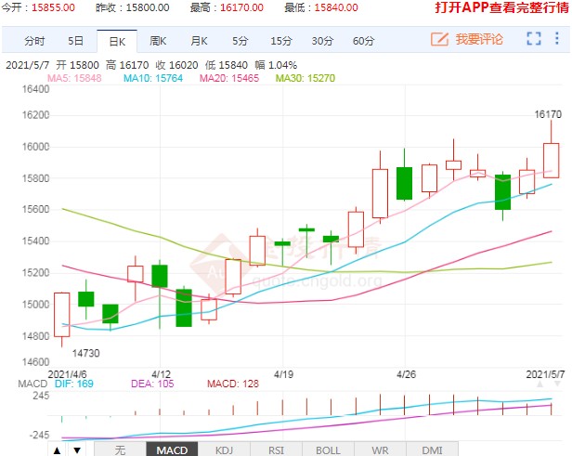
Task: Switch to the 15分 chart tab
Action: (x=280, y=41)
